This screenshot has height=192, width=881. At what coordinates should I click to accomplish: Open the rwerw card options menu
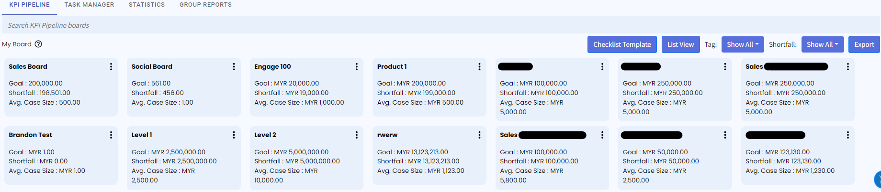point(479,135)
